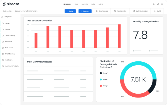Click the + Custom button
The image size is (167, 105).
tap(85, 11)
